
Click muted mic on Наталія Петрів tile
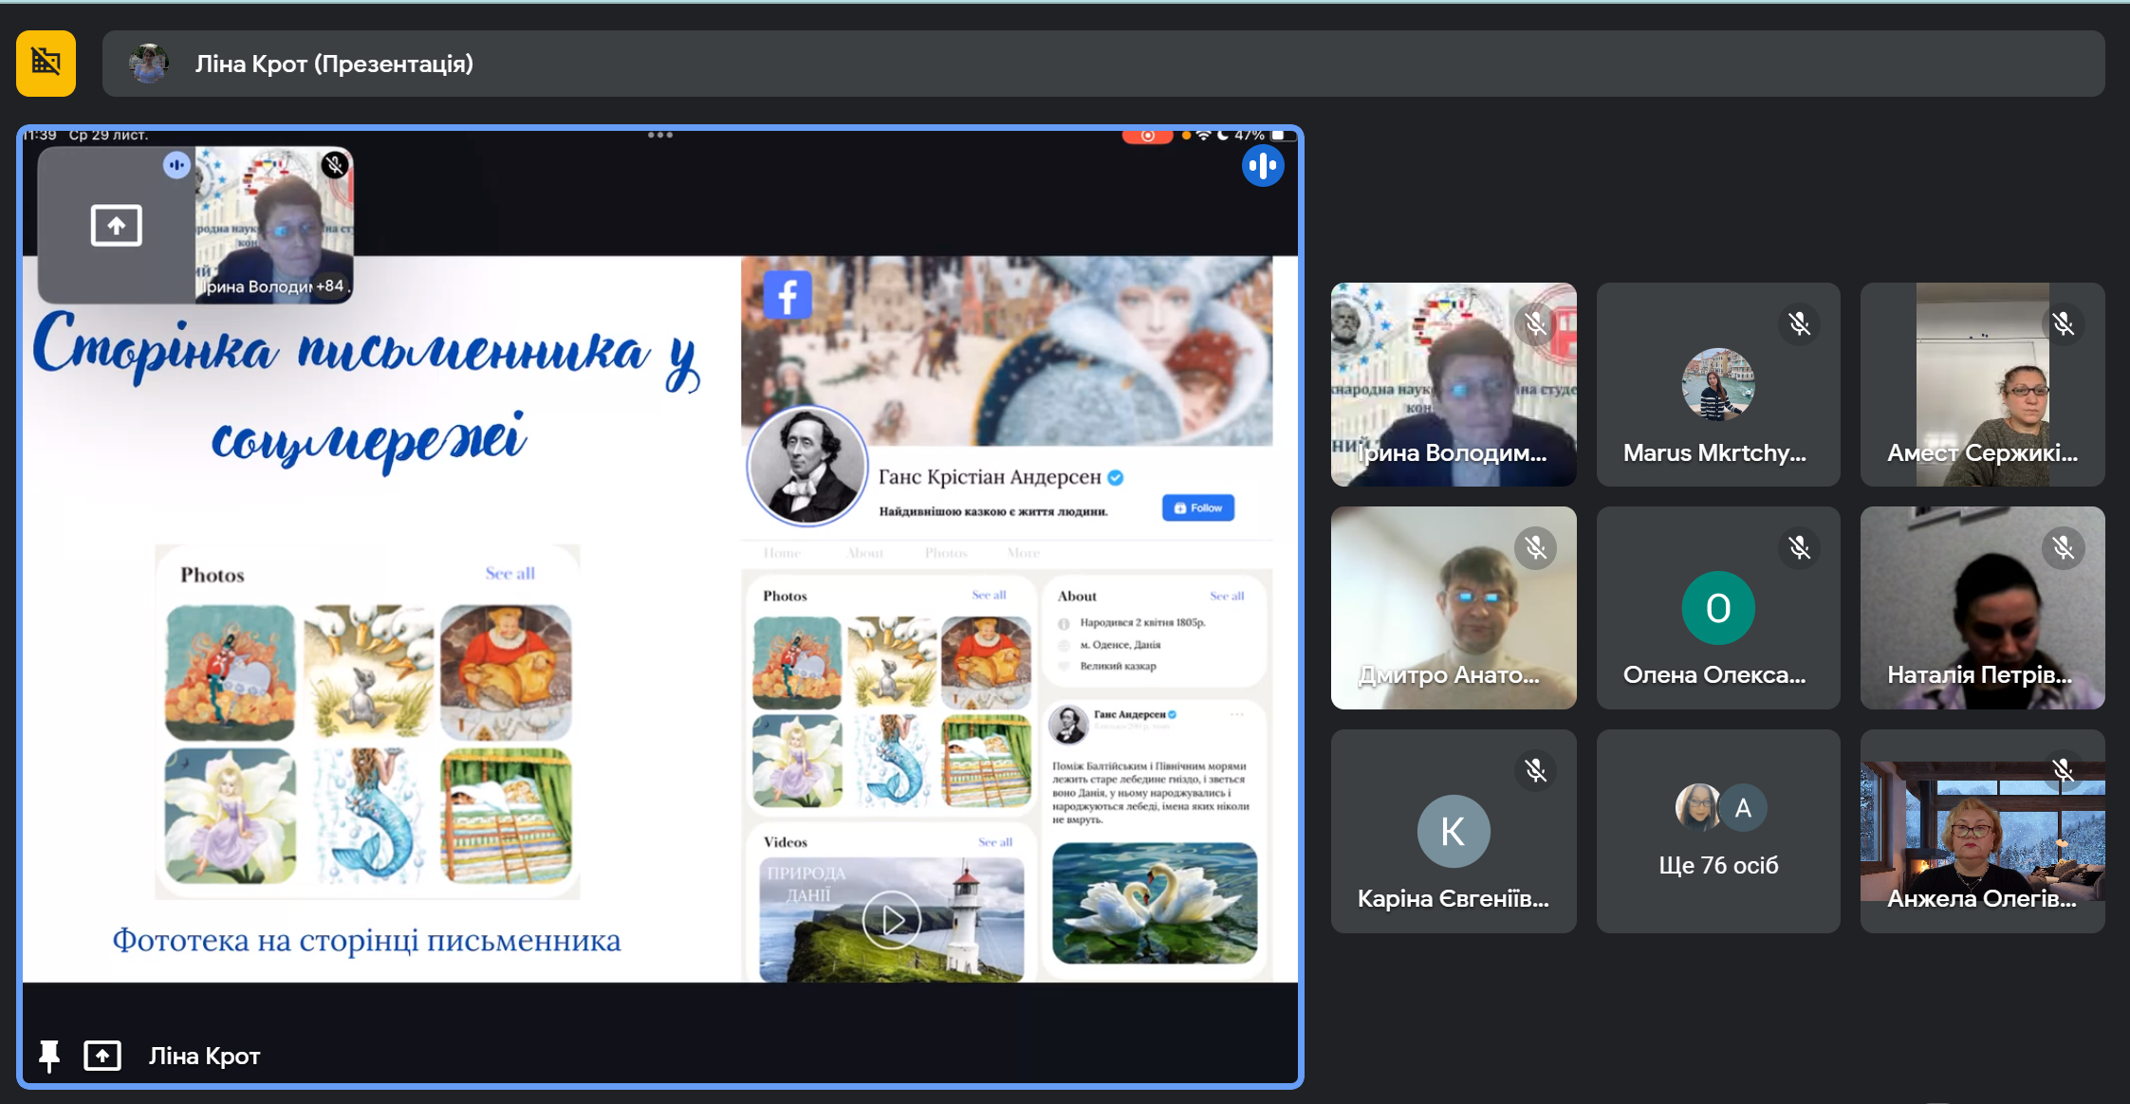[2063, 547]
